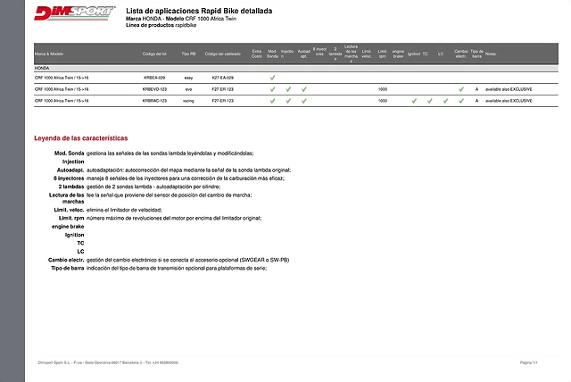The image size is (571, 382).
Task: Select the 'Código del cableado' column header
Action: coord(222,54)
